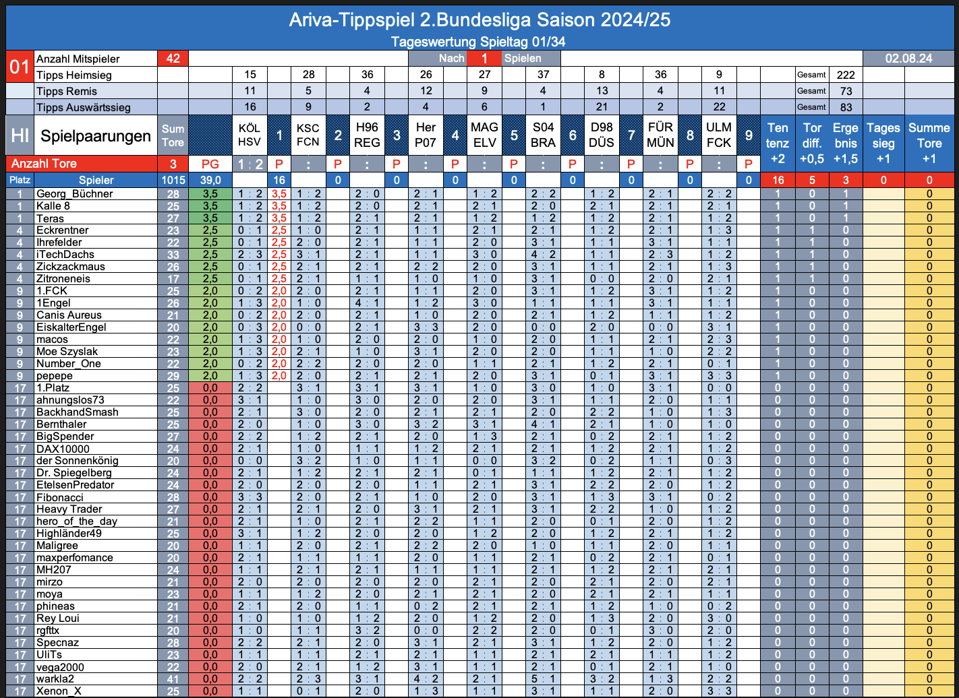This screenshot has width=959, height=698.
Task: Click the title Ariva-Tippspiel 2.Bundesliga Saison 2024/25
Action: coord(480,20)
